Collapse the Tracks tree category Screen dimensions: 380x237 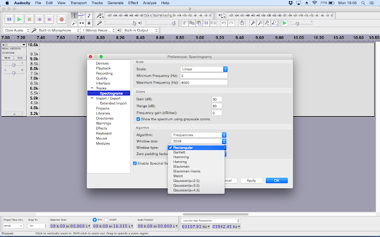click(x=92, y=88)
